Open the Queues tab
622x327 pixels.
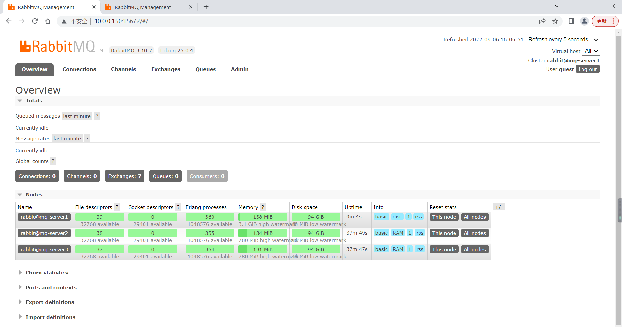point(205,69)
